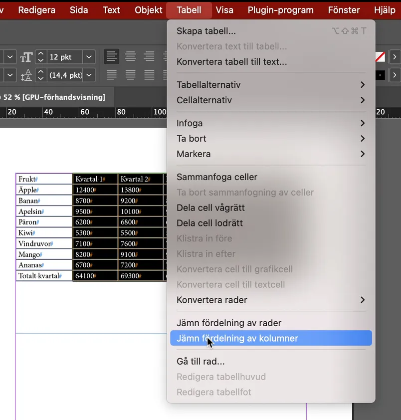Viewport: 401px width, 420px height.
Task: Click the font size TT icon
Action: pos(26,57)
